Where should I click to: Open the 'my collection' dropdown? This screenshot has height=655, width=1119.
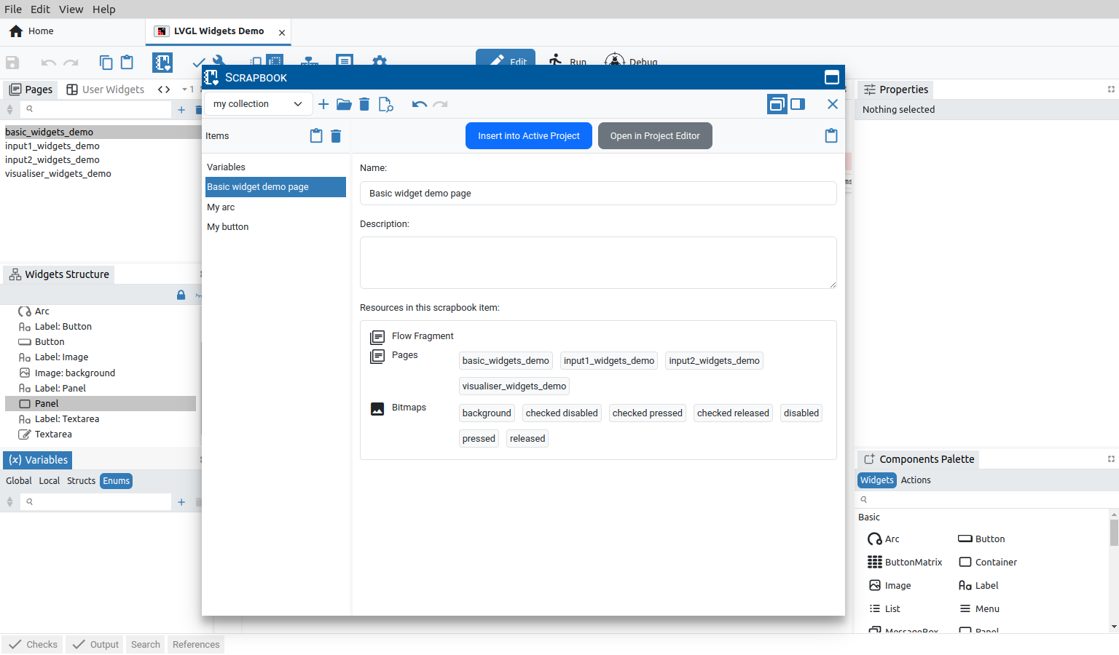click(x=258, y=104)
